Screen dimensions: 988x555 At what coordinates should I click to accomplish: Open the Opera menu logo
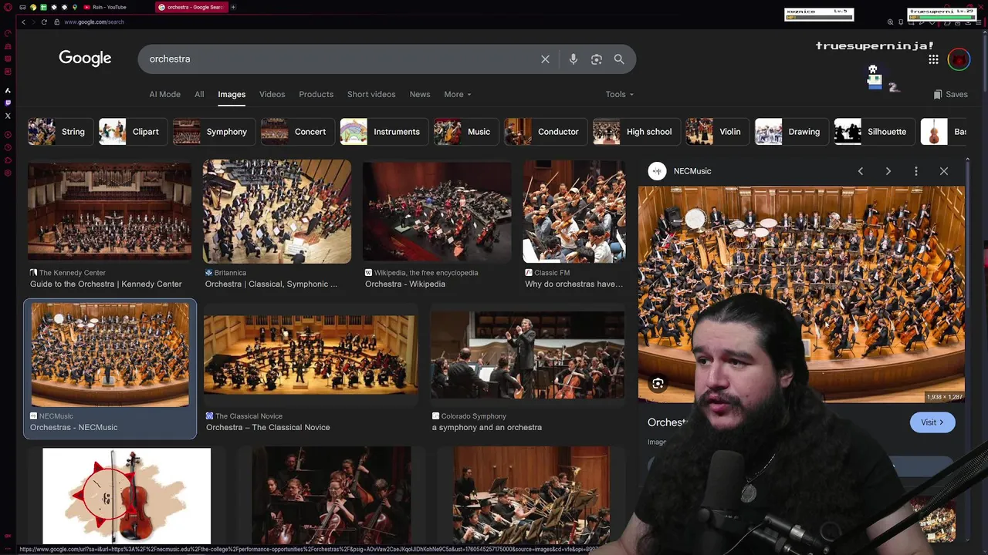tap(7, 7)
